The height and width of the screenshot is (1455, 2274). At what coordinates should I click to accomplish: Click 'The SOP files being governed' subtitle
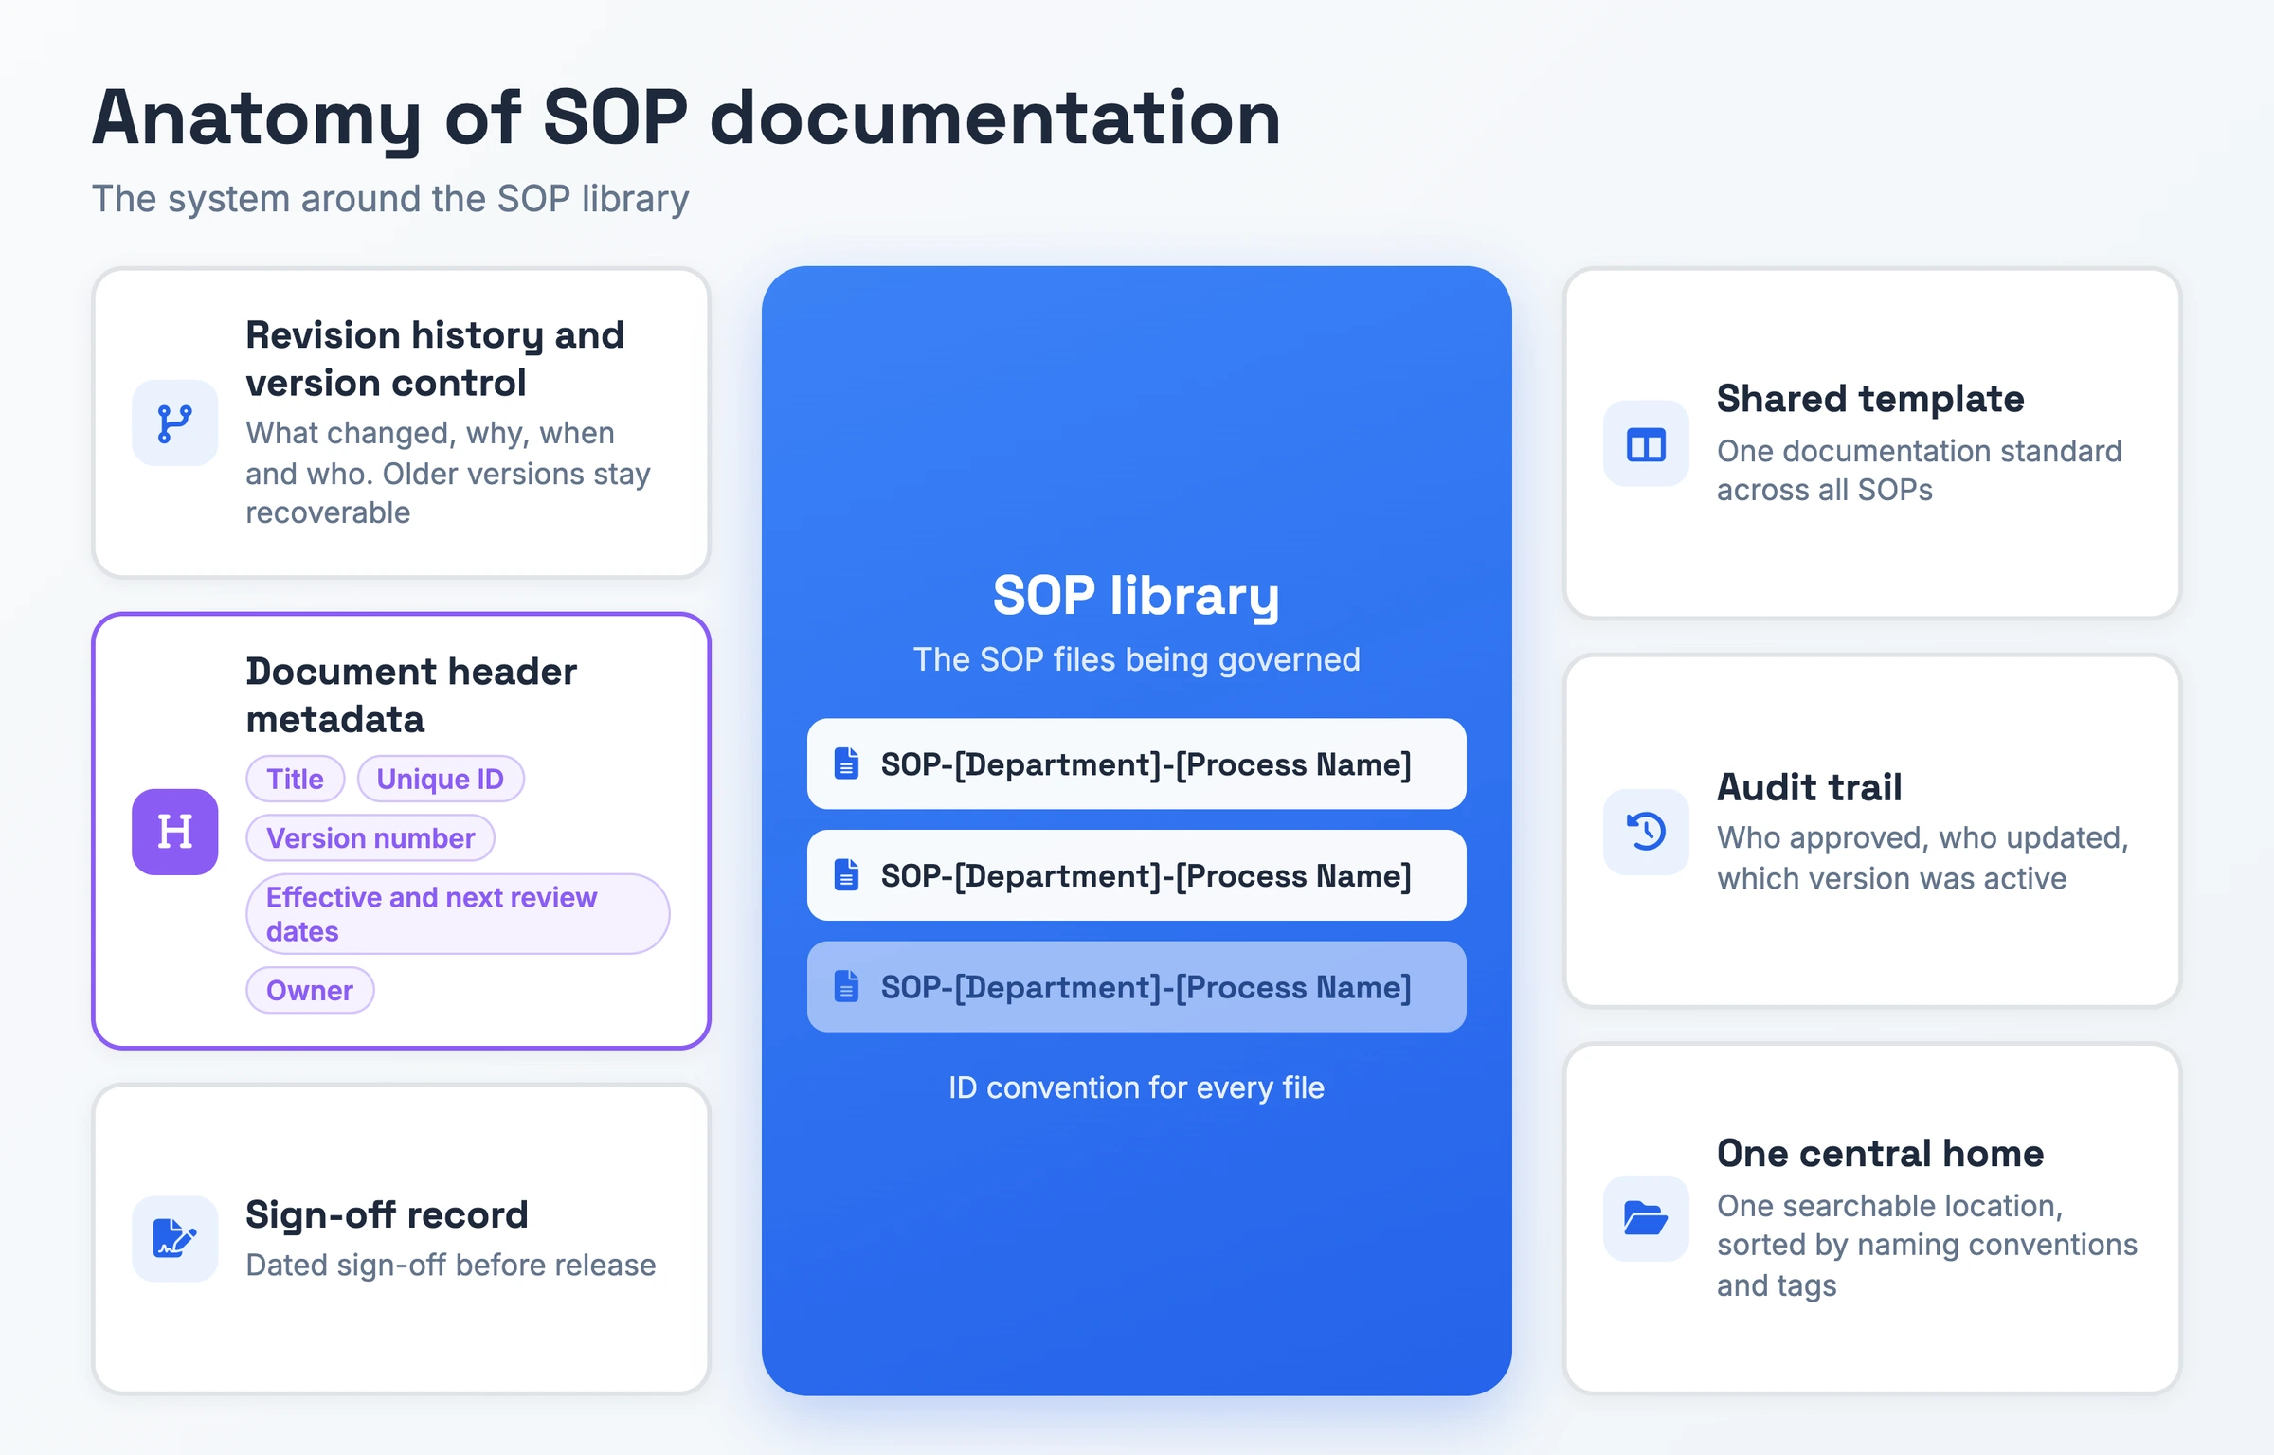1136,659
